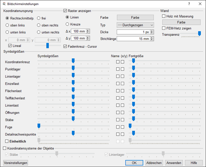
Task: Select the Kreuze radio button
Action: pyautogui.click(x=68, y=24)
